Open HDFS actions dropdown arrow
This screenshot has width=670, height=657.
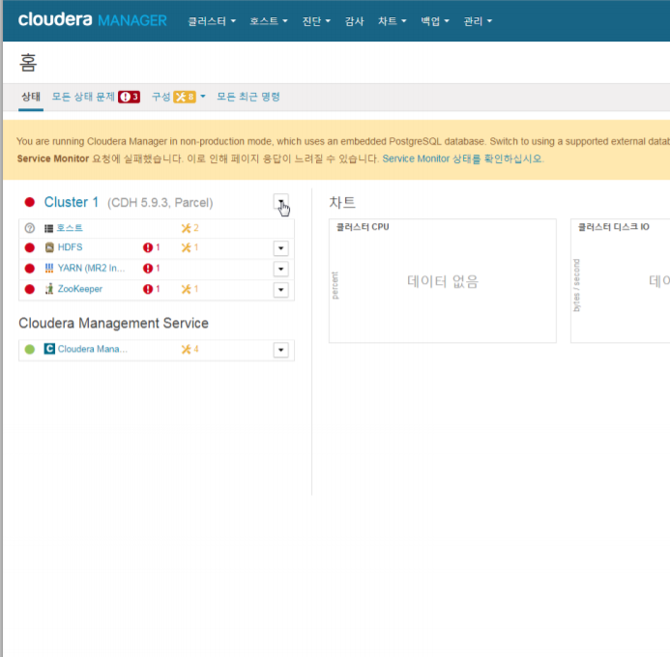[x=280, y=248]
